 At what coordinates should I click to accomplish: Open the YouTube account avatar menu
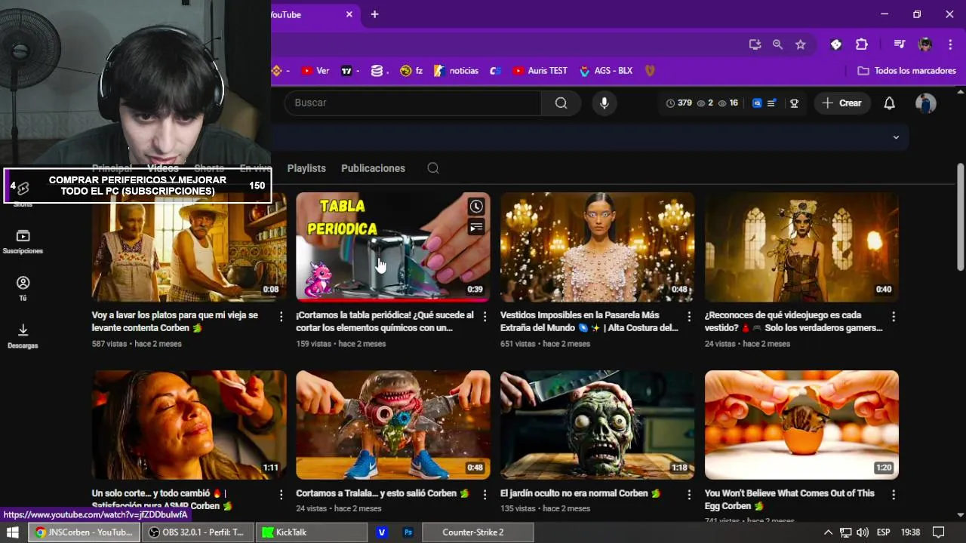[925, 103]
